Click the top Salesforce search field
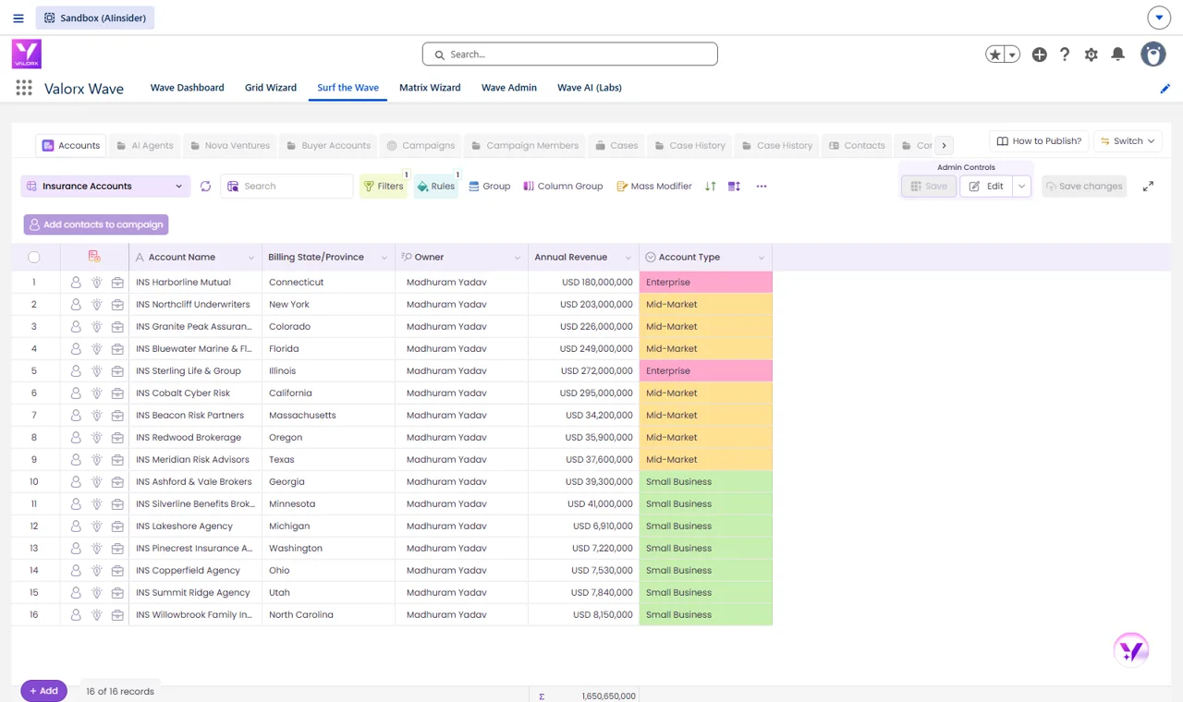The width and height of the screenshot is (1183, 702). [570, 54]
